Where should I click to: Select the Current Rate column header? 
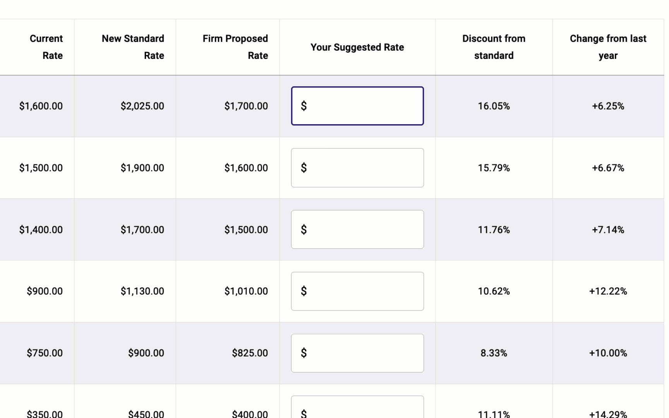(46, 47)
